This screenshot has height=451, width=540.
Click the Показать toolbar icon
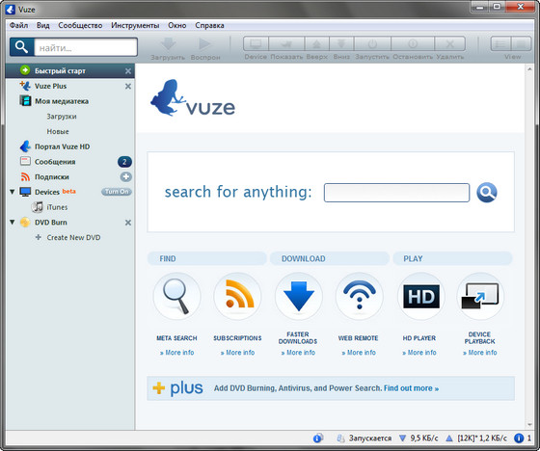(x=286, y=44)
